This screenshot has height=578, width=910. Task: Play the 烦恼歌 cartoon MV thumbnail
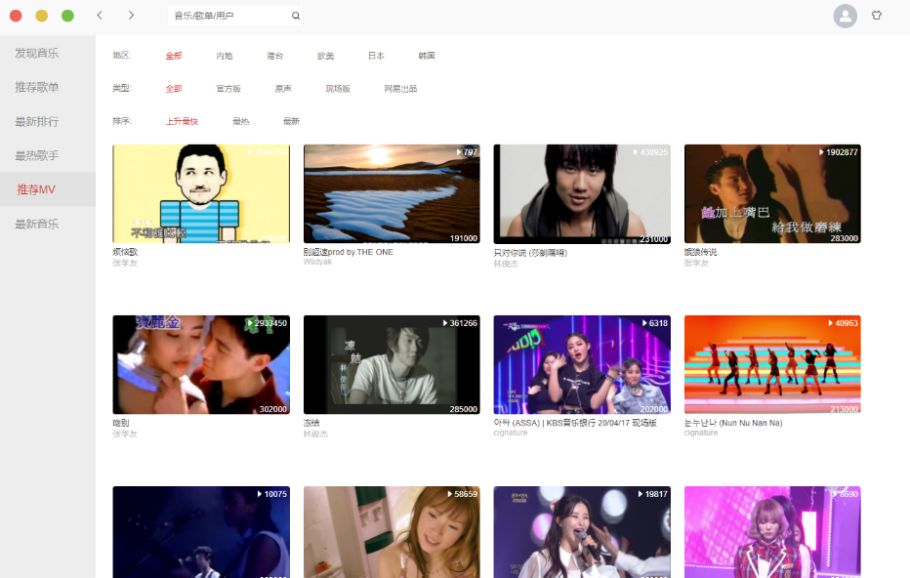201,194
